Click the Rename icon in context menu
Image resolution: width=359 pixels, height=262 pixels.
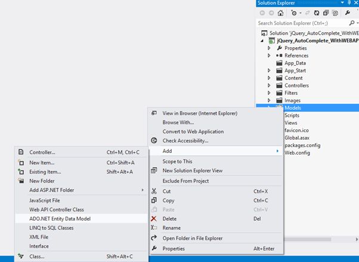[x=154, y=227]
